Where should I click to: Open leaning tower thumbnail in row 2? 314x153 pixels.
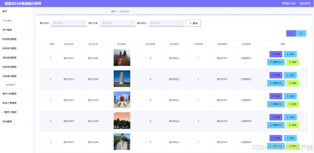click(x=122, y=79)
